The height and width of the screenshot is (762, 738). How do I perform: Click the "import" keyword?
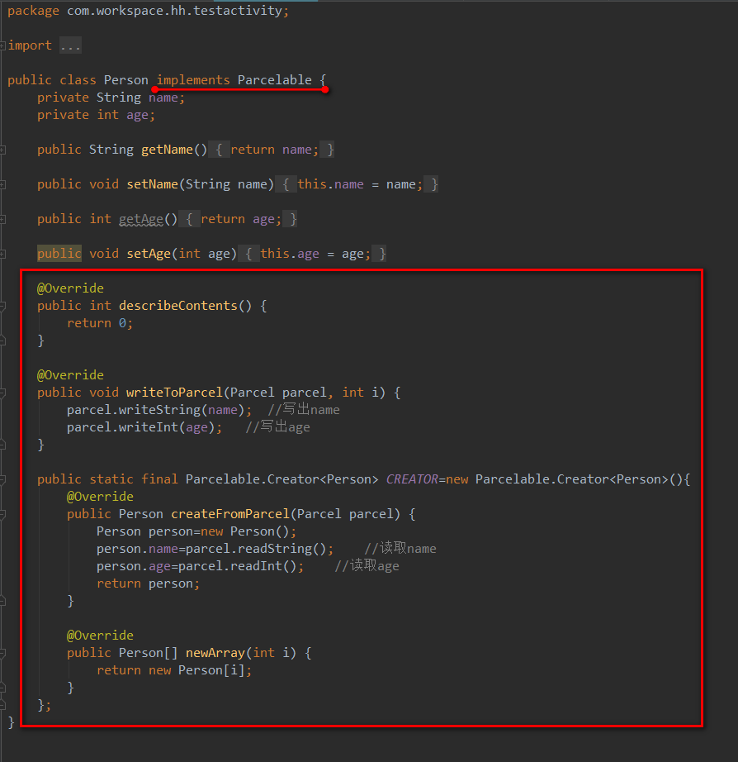[30, 45]
